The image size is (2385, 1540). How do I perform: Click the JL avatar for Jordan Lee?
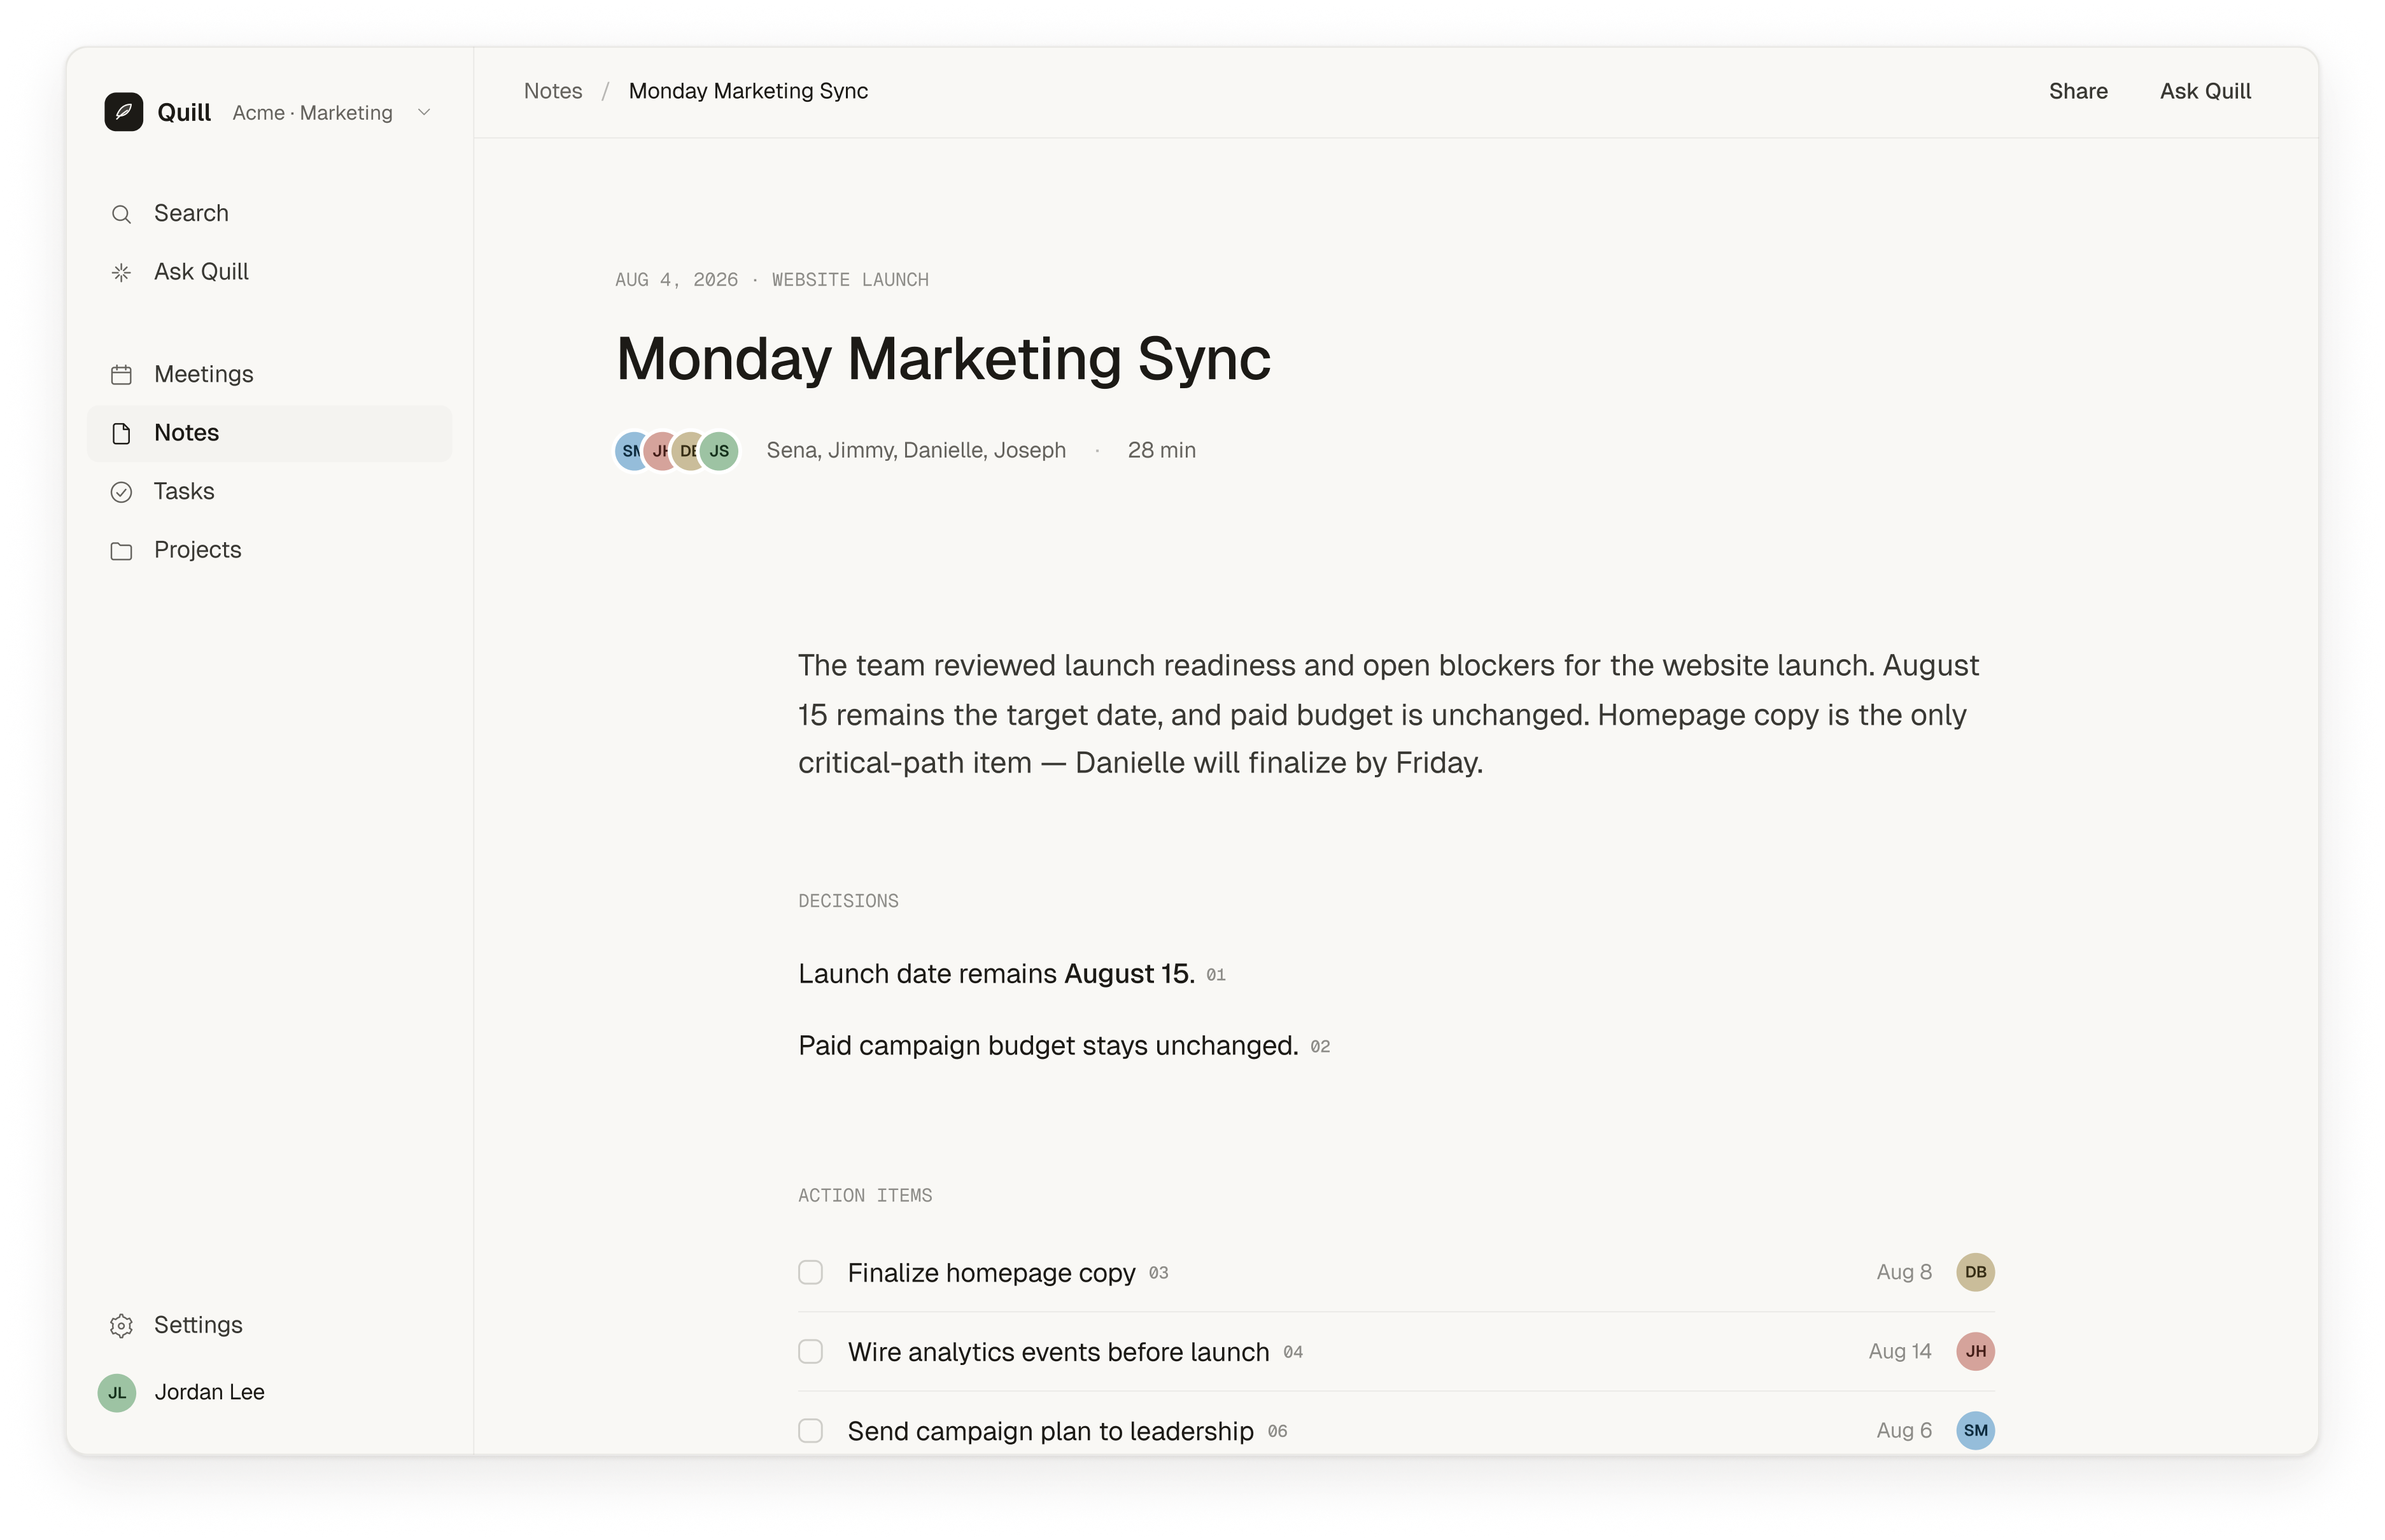117,1393
